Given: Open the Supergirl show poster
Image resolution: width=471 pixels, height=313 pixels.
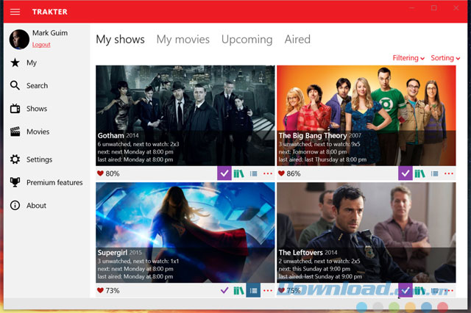Looking at the screenshot, I should pos(185,232).
